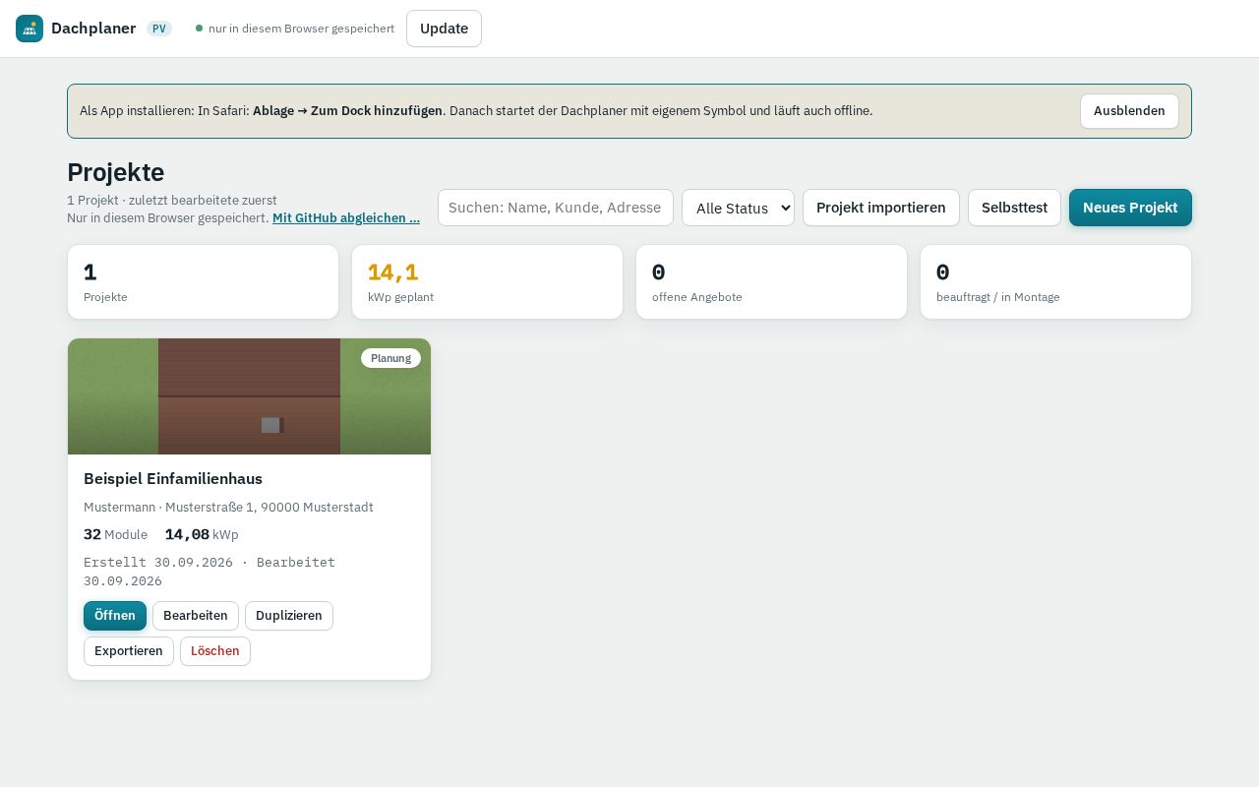Click Projekt importieren button
1259x787 pixels.
tap(881, 208)
